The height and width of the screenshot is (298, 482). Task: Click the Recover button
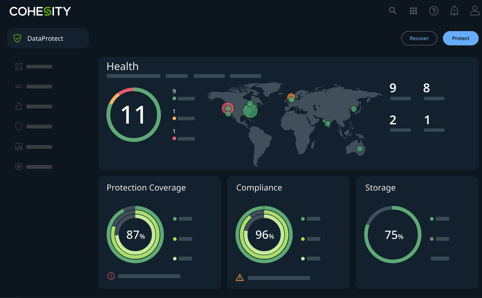419,38
